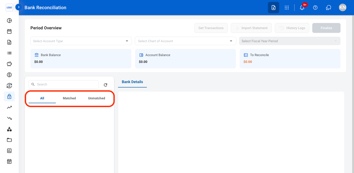Click the calendar icon in the sidebar

coord(9,31)
